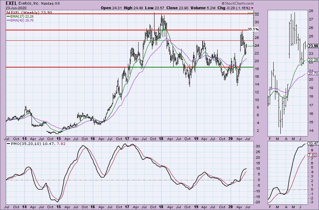Click the 23.90 last-price tag on the axis
Image resolution: width=319 pixels, height=210 pixels.
click(313, 46)
